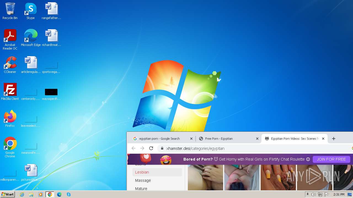Select the richardtreat Word document
The image size is (353, 198).
[51, 38]
